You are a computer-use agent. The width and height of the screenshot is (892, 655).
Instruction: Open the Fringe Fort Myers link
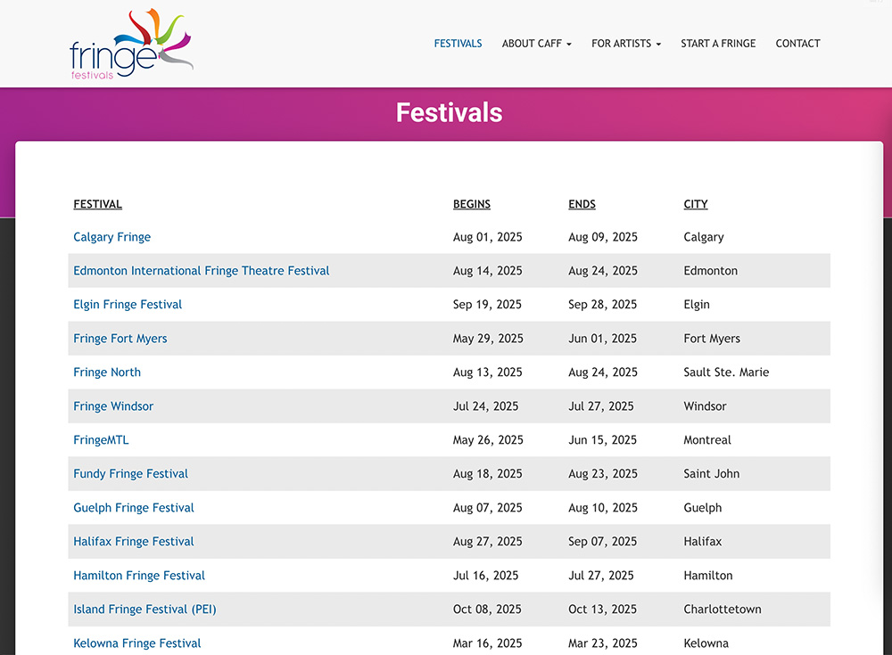click(120, 339)
